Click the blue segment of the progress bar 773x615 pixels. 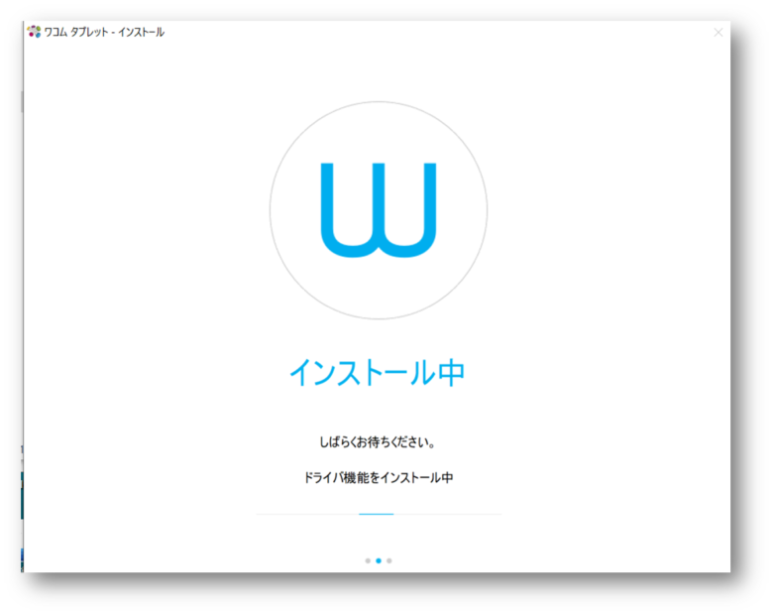377,514
